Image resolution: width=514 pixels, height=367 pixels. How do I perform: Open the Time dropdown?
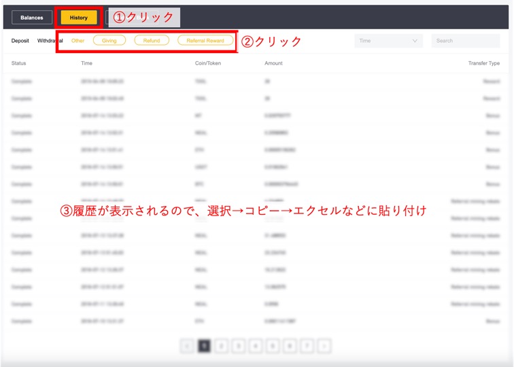pos(388,41)
